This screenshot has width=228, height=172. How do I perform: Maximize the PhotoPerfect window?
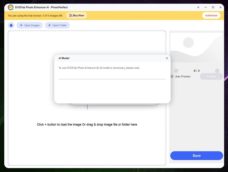213,7
